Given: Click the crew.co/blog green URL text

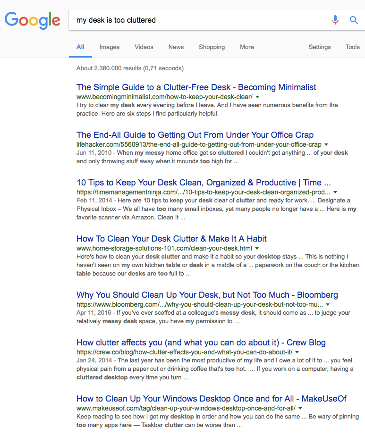Looking at the screenshot, I should (185, 352).
